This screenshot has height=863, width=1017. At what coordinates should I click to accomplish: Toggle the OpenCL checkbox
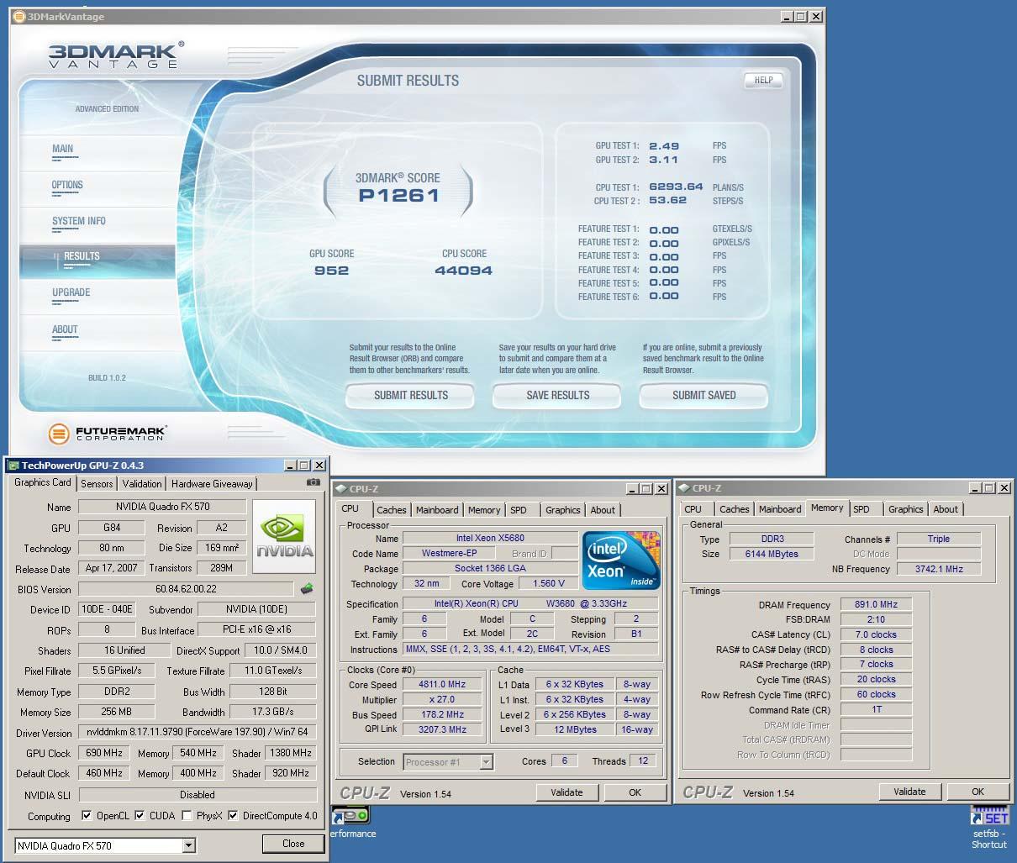87,815
